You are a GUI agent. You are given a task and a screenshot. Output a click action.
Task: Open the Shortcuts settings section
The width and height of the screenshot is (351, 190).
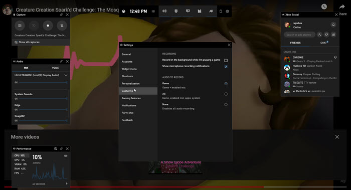(138, 76)
